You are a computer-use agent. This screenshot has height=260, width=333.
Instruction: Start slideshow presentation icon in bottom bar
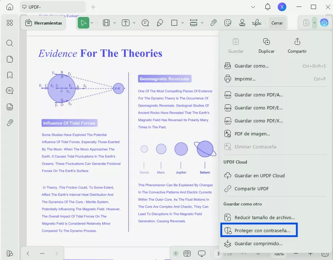click(201, 253)
